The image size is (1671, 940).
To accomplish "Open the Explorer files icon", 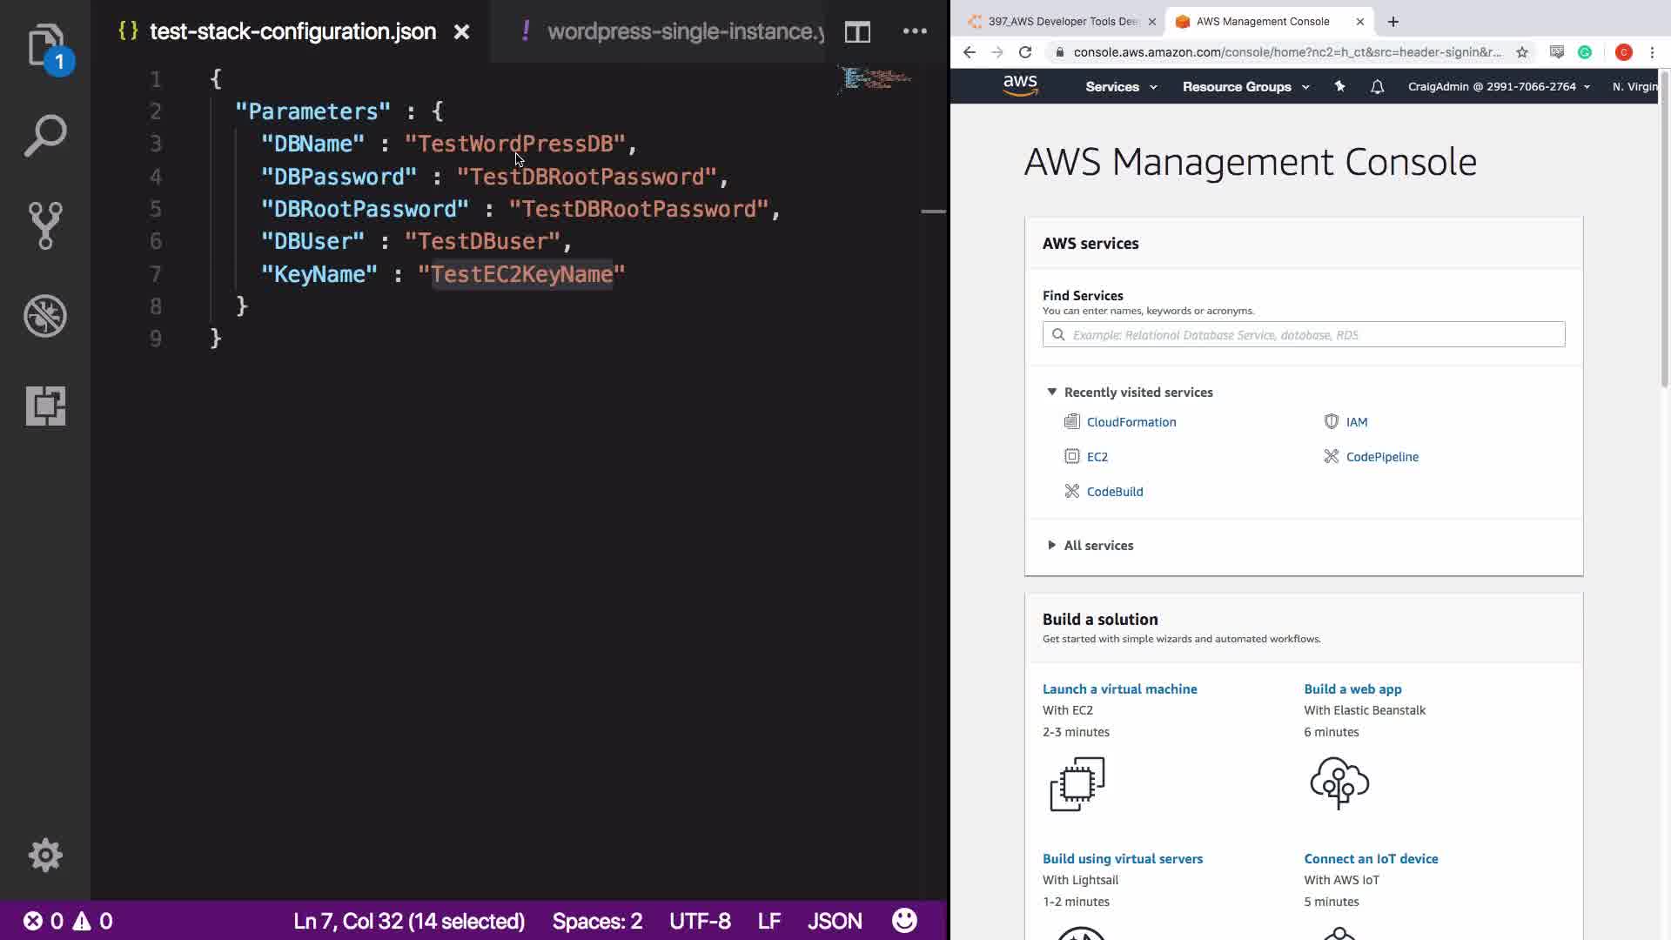I will (x=45, y=45).
